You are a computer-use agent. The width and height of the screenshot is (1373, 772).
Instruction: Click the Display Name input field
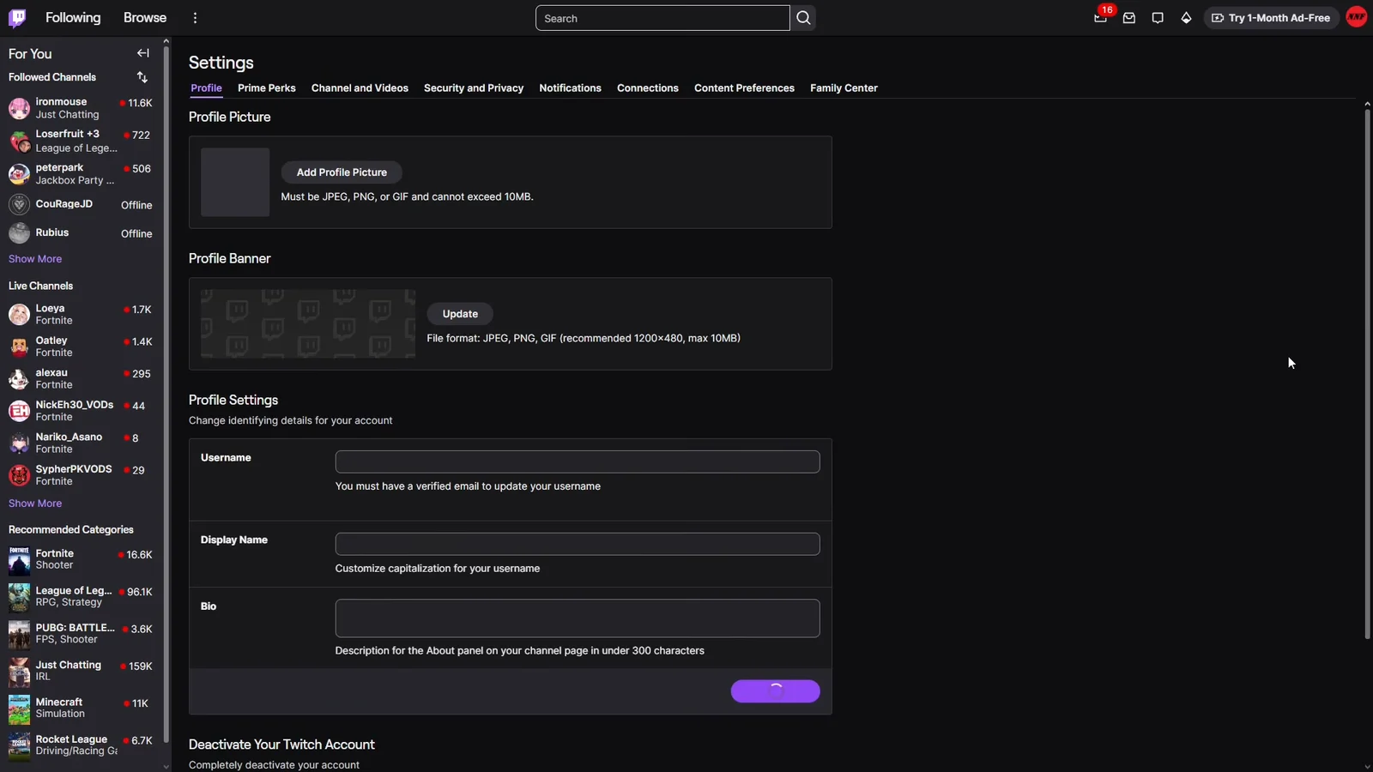pos(578,544)
